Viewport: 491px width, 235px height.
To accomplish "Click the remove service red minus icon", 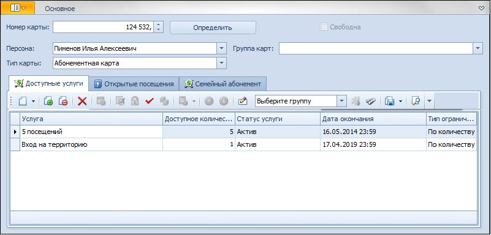I will (x=63, y=101).
